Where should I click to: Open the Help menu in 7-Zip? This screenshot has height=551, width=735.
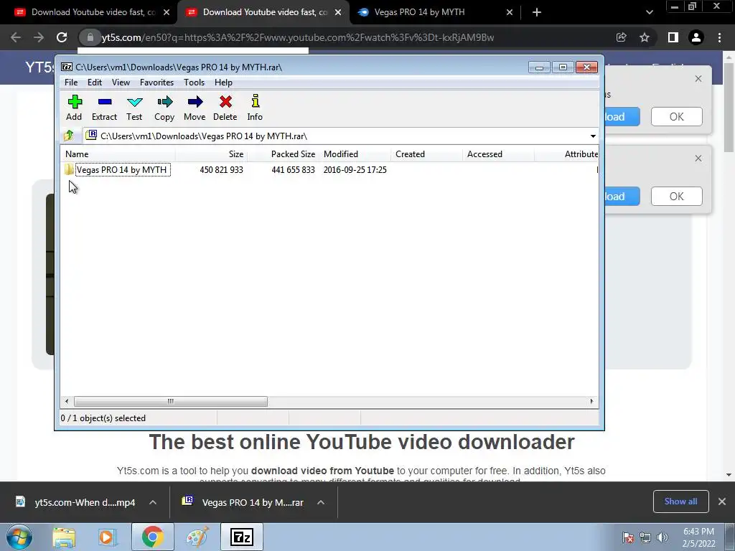[224, 83]
